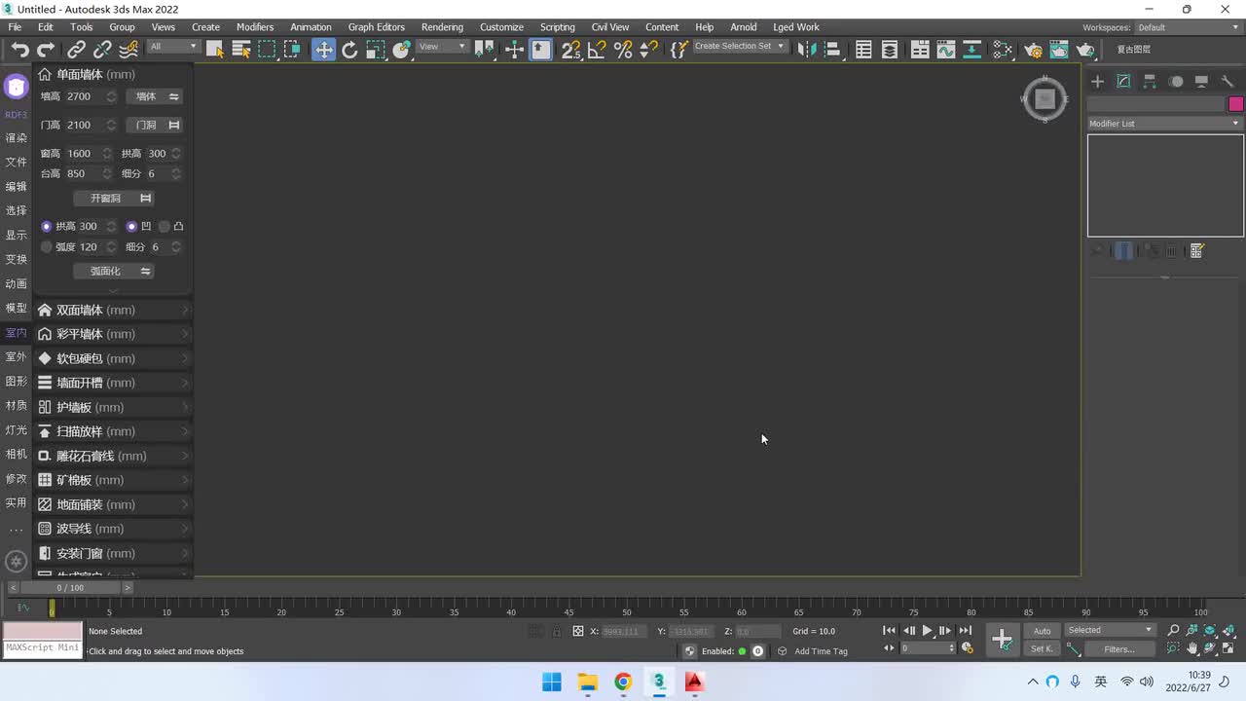The width and height of the screenshot is (1246, 701).
Task: Open the Graph Editors menu
Action: (x=376, y=27)
